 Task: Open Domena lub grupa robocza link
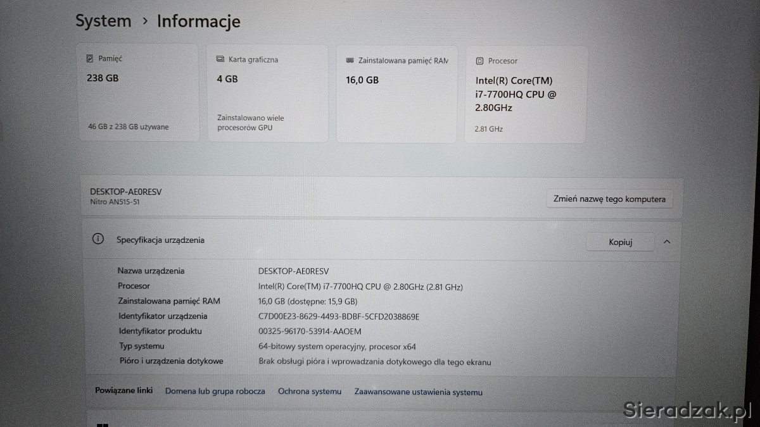pos(215,392)
